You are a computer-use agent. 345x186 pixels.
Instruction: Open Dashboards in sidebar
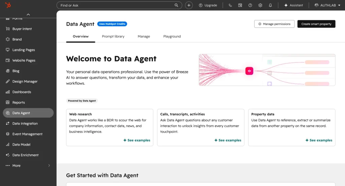28,92
